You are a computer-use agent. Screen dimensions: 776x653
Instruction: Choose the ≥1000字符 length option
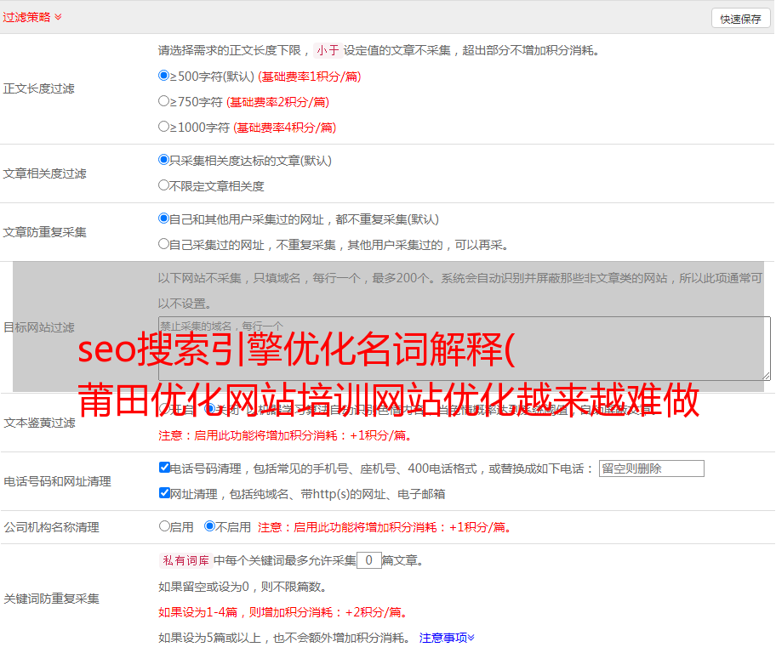[163, 126]
